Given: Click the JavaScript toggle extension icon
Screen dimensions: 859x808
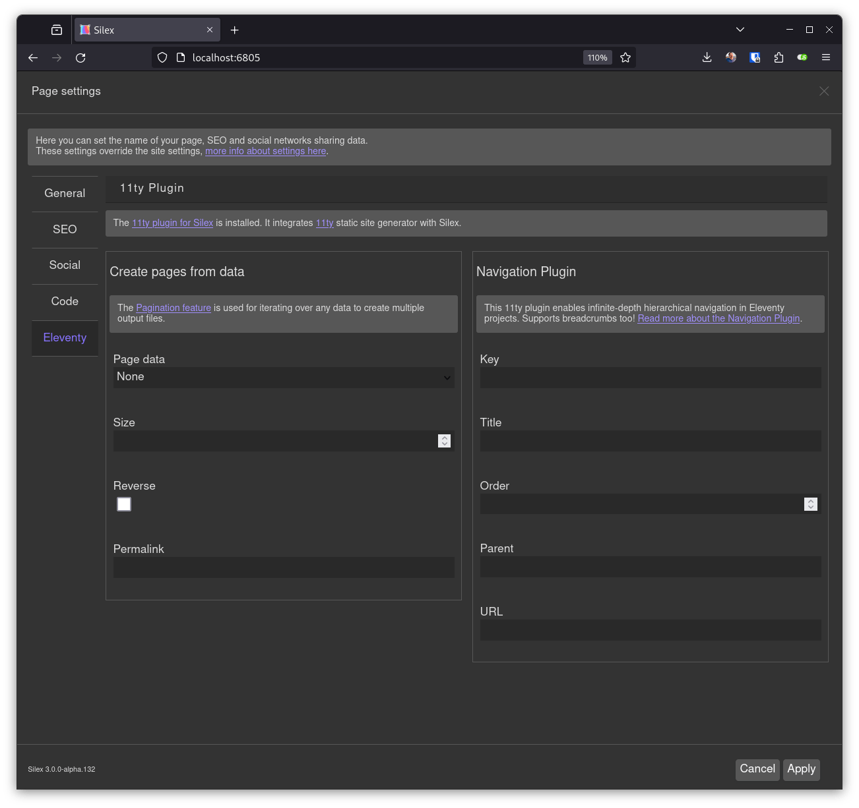Looking at the screenshot, I should click(802, 58).
